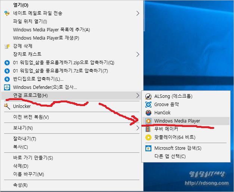Select 열기(O) menu entry
234x192 pixels.
click(x=72, y=5)
